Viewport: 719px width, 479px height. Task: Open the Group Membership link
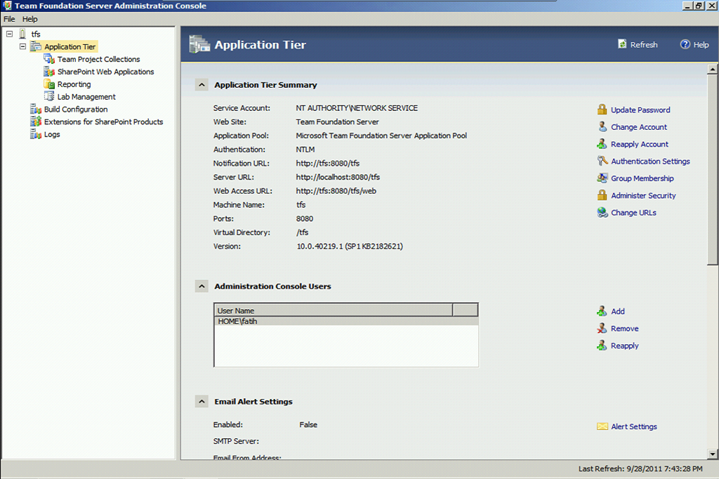(x=642, y=178)
